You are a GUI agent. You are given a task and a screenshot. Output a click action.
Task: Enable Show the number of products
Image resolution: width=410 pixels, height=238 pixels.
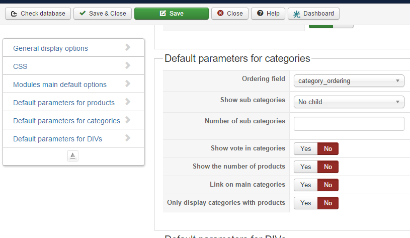click(x=305, y=167)
